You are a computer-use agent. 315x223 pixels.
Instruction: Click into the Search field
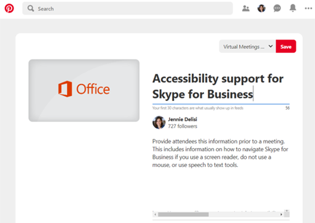tap(128, 8)
